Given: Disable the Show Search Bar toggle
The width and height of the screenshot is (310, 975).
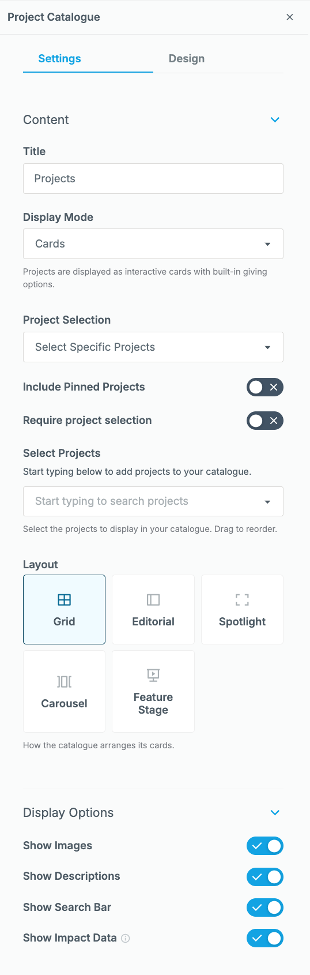Looking at the screenshot, I should [265, 907].
